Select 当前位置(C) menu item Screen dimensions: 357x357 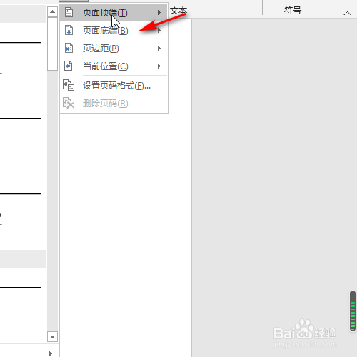click(x=114, y=66)
